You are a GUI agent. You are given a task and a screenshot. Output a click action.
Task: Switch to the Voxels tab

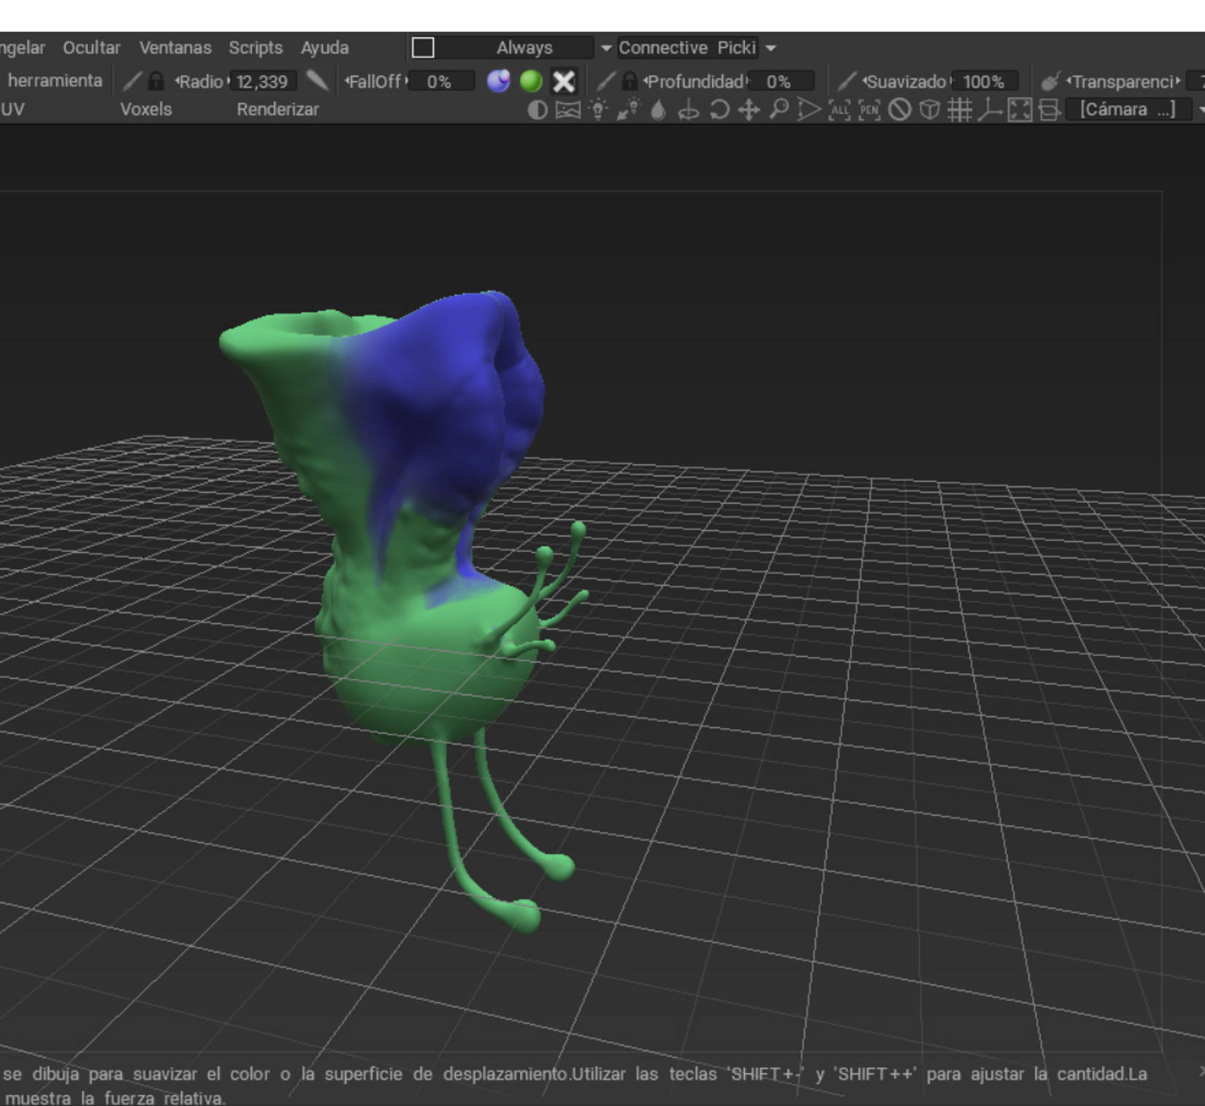point(147,108)
